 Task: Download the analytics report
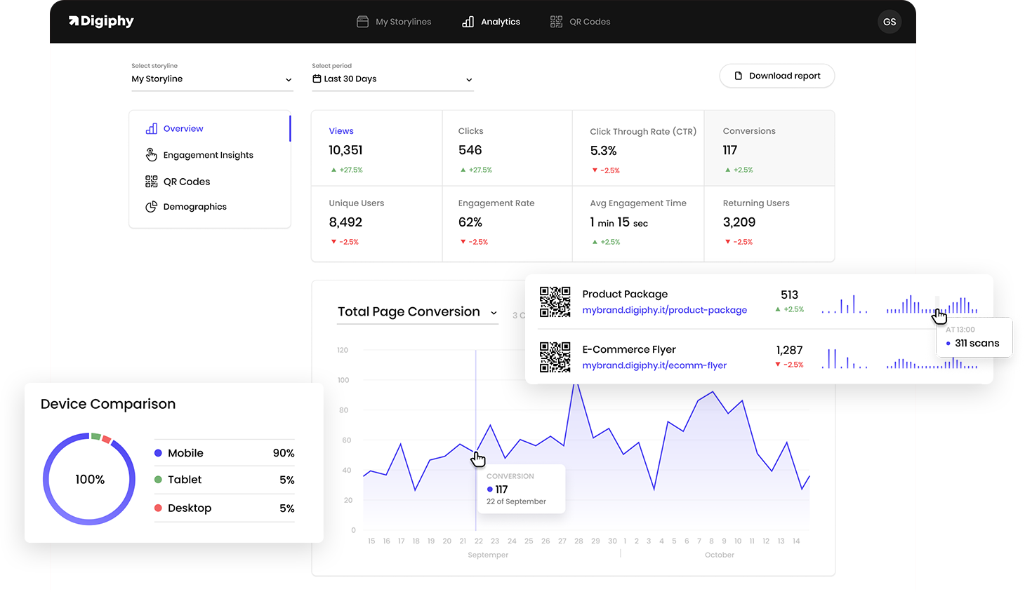coord(777,76)
